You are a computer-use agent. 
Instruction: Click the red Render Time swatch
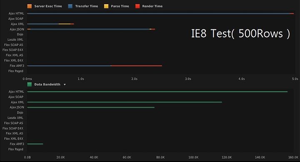coord(137,6)
